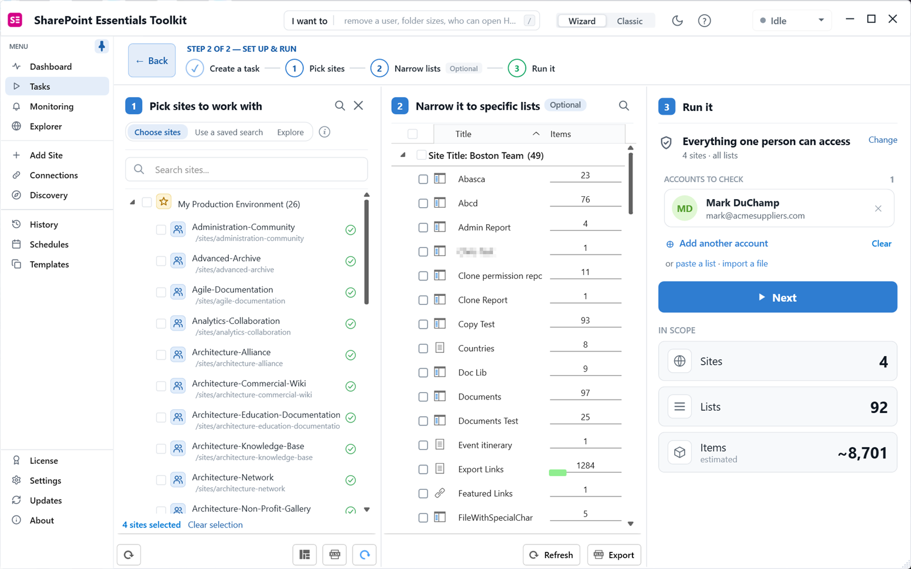This screenshot has width=911, height=569.
Task: Check the Agile-Documentation site checkbox
Action: (x=161, y=292)
